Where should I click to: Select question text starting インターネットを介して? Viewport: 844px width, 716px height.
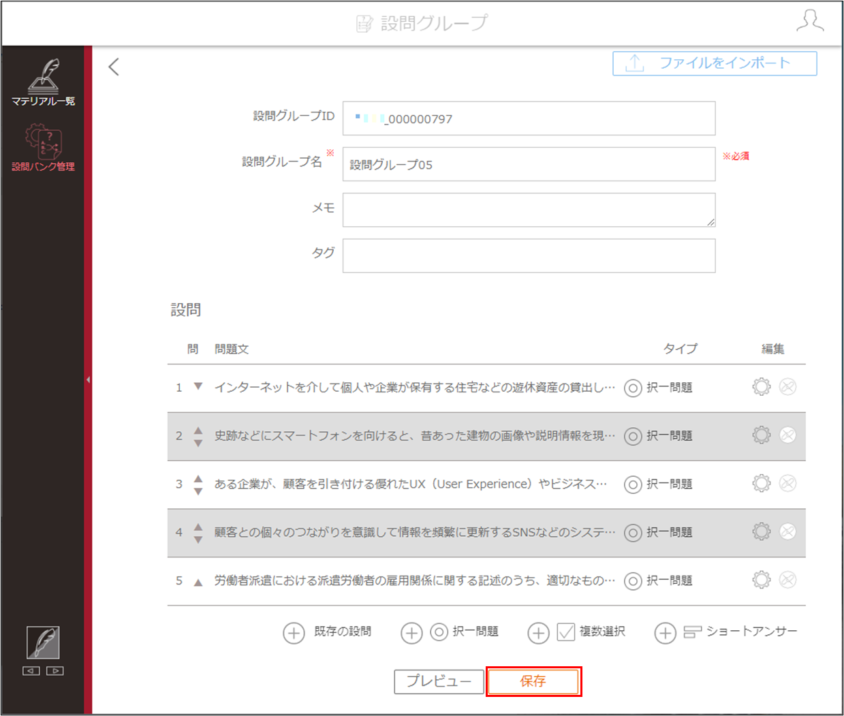tap(415, 388)
